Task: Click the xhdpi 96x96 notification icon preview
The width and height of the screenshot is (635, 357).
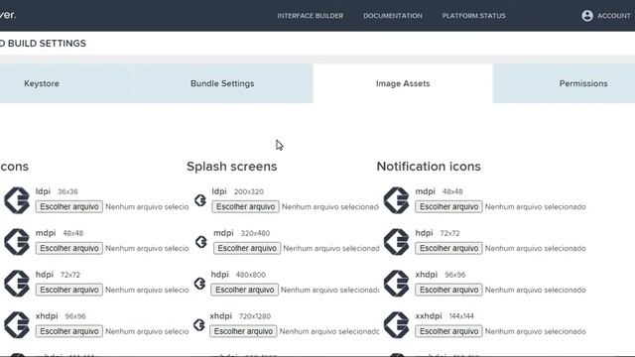Action: pos(397,284)
